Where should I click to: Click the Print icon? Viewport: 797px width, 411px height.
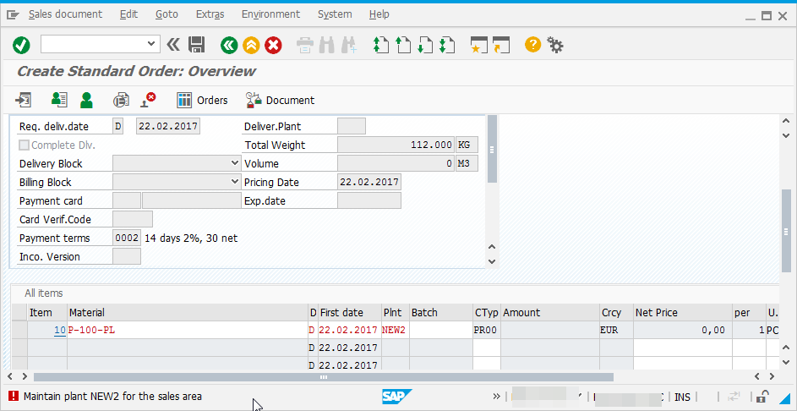[x=305, y=46]
